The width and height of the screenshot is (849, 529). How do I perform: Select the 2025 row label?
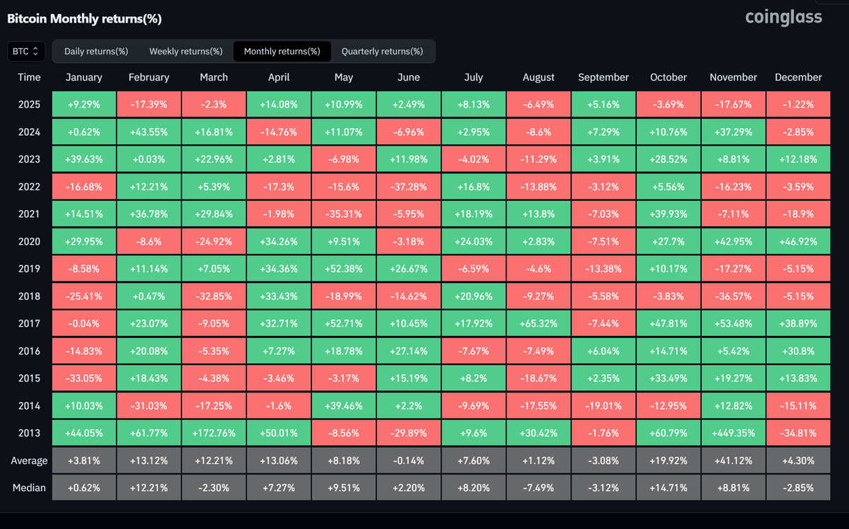29,105
